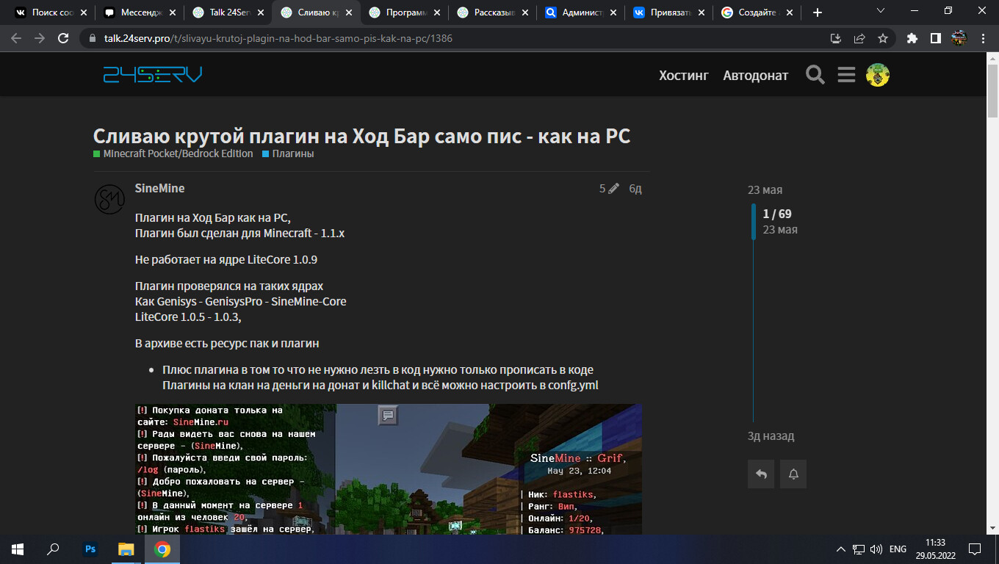Click the browser forward arrow
999x564 pixels.
point(40,38)
